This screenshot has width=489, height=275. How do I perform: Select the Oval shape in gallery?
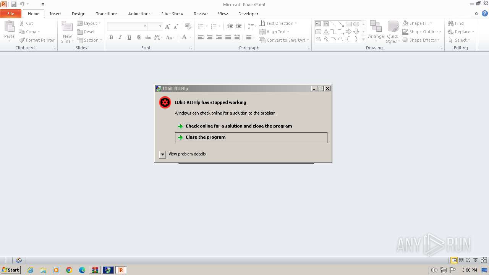(356, 24)
